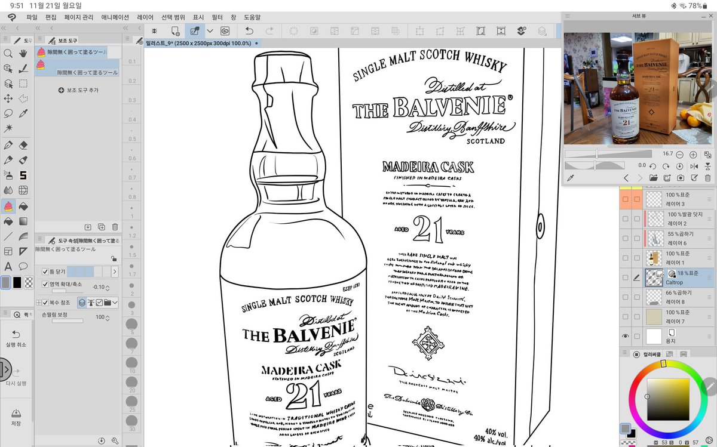Image resolution: width=717 pixels, height=447 pixels.
Task: Toggle visibility box of 레이어 3
Action: click(626, 199)
